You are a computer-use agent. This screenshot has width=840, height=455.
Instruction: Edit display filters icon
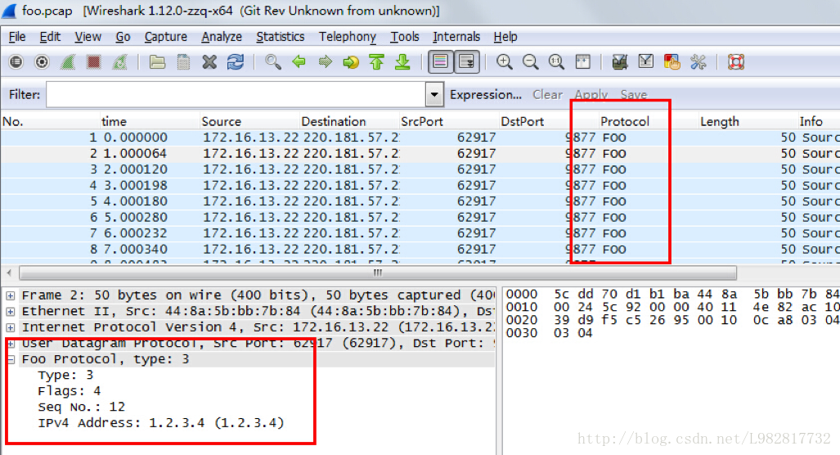(646, 62)
